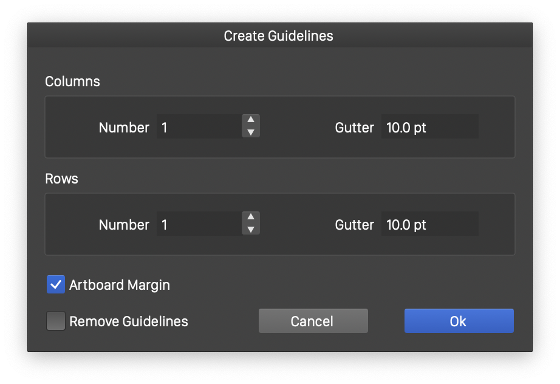
Task: Click the Gutter label in Rows section
Action: pos(355,225)
